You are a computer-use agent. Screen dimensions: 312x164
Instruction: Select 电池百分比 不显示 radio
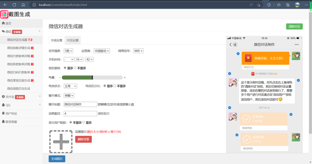tap(115, 86)
